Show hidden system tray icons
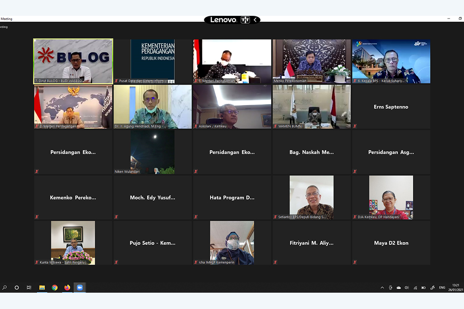 click(x=382, y=287)
